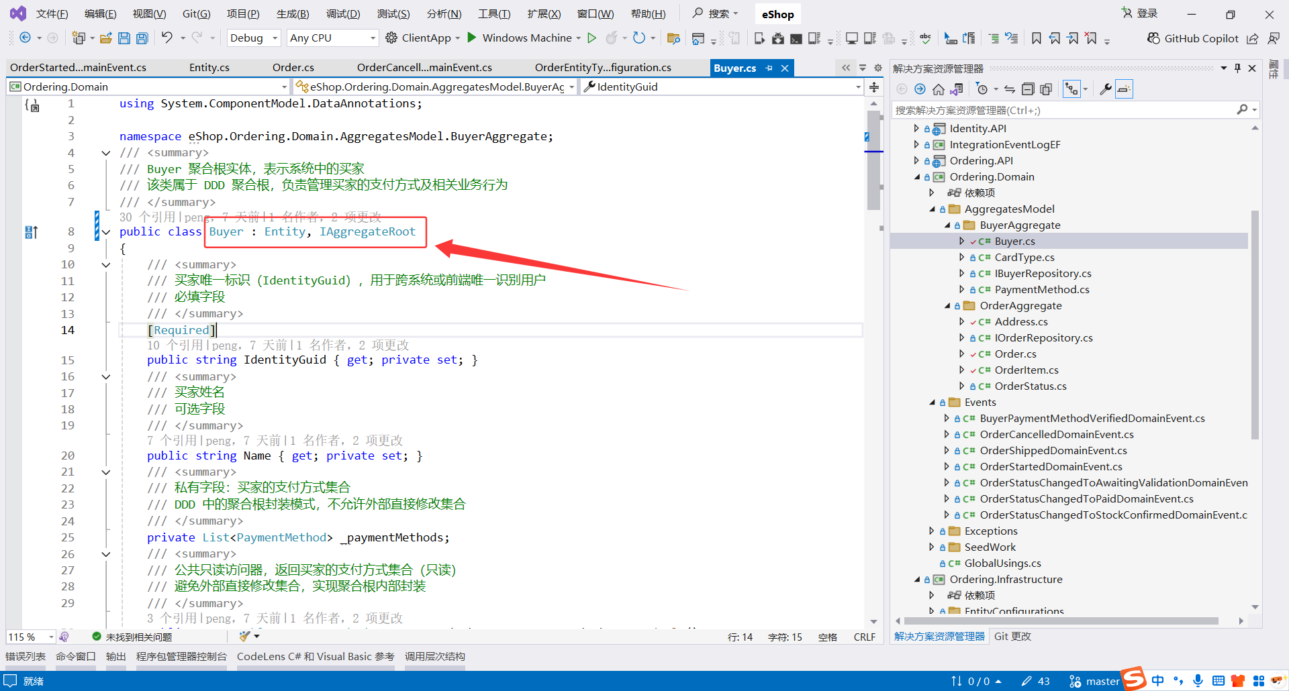Click the find in files folder-search icon
The height and width of the screenshot is (691, 1289).
pos(673,38)
